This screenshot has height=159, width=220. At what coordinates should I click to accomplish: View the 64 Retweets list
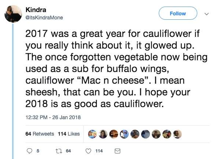pos(40,134)
